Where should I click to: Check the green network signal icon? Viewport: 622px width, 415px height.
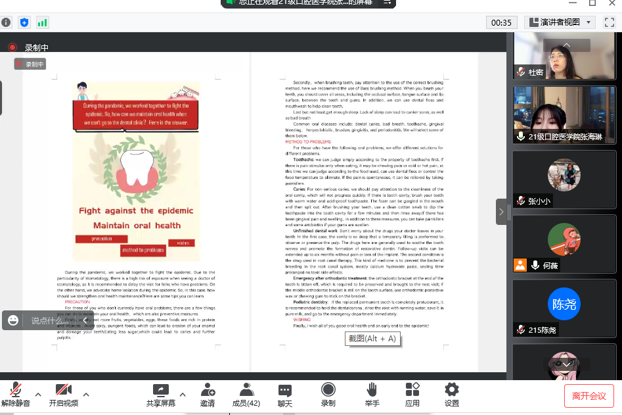(x=43, y=22)
